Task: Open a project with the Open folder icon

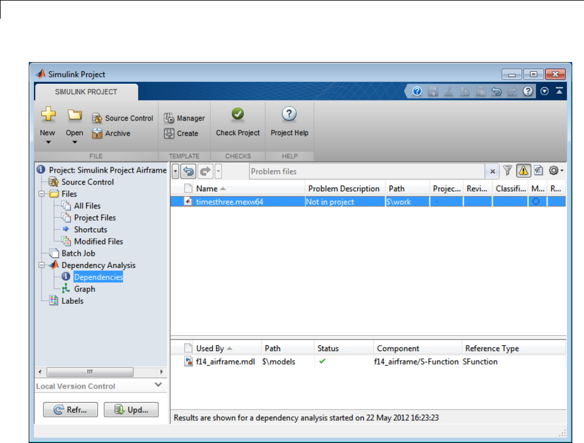Action: [74, 115]
